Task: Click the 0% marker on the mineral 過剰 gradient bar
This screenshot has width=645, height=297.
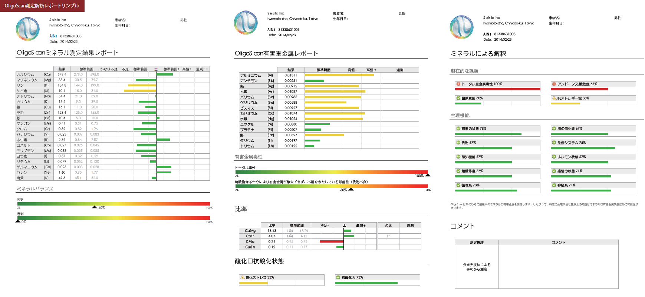Action: coord(18,221)
